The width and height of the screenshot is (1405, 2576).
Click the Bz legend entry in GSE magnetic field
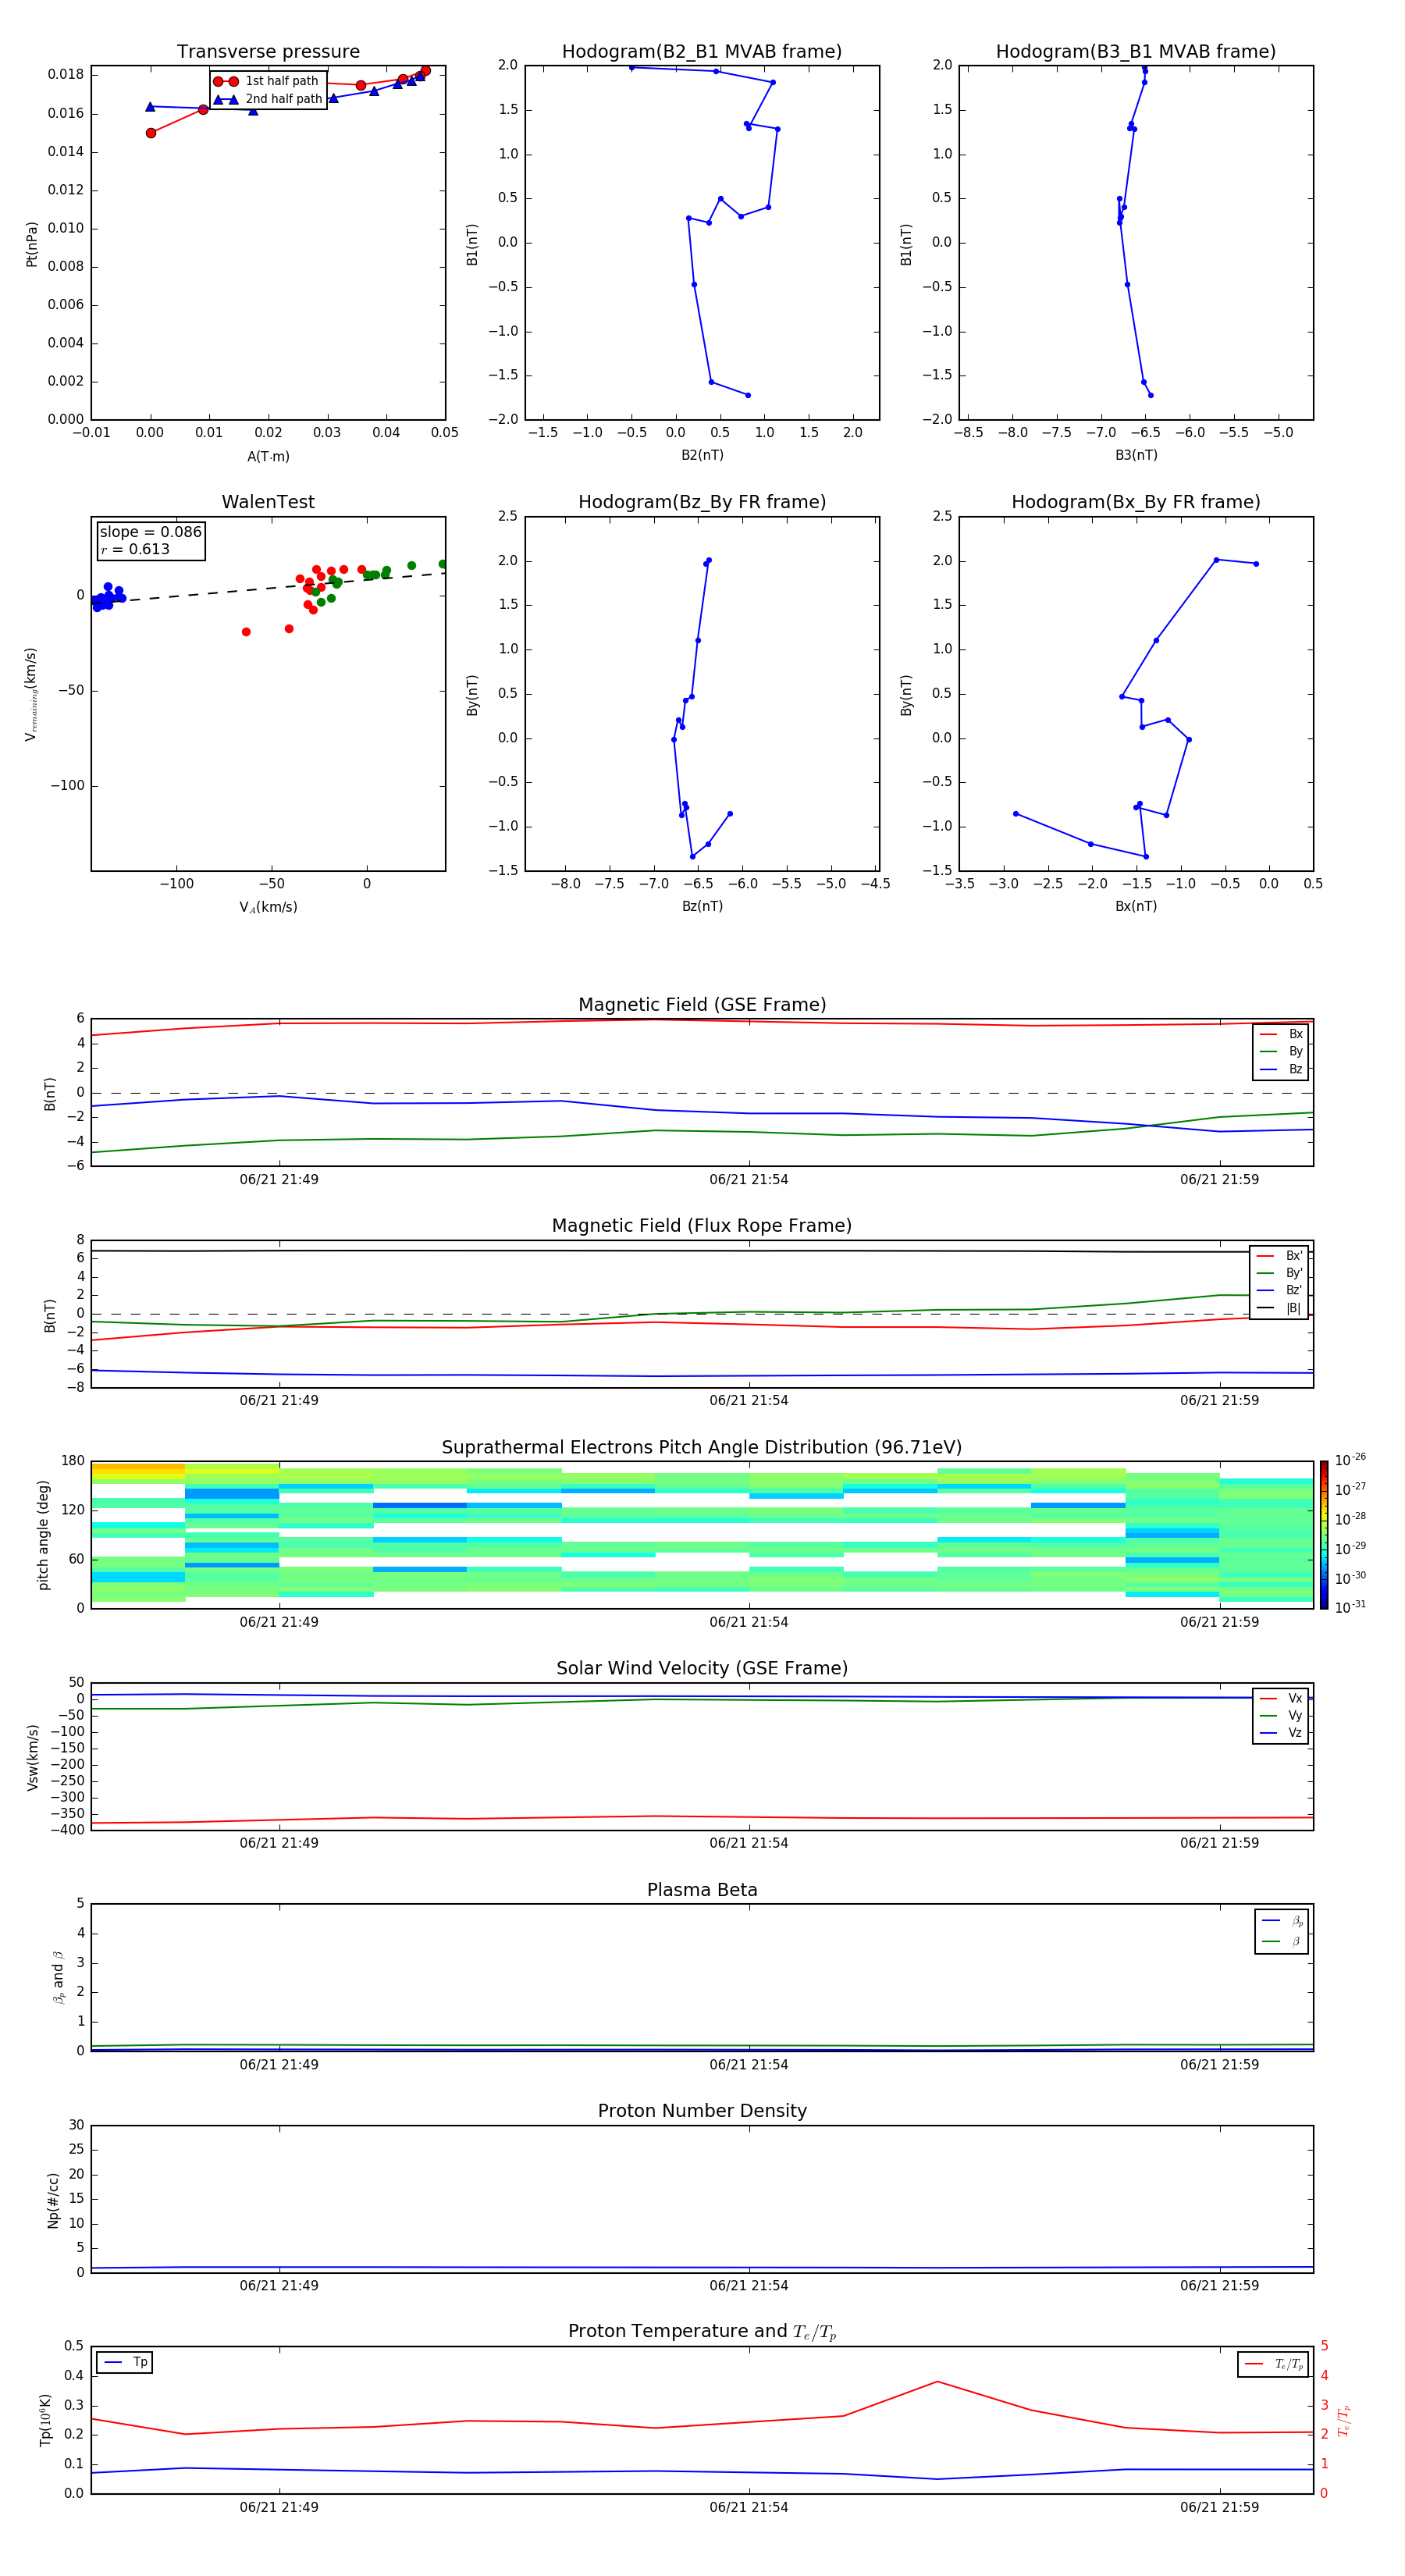(x=1281, y=1069)
